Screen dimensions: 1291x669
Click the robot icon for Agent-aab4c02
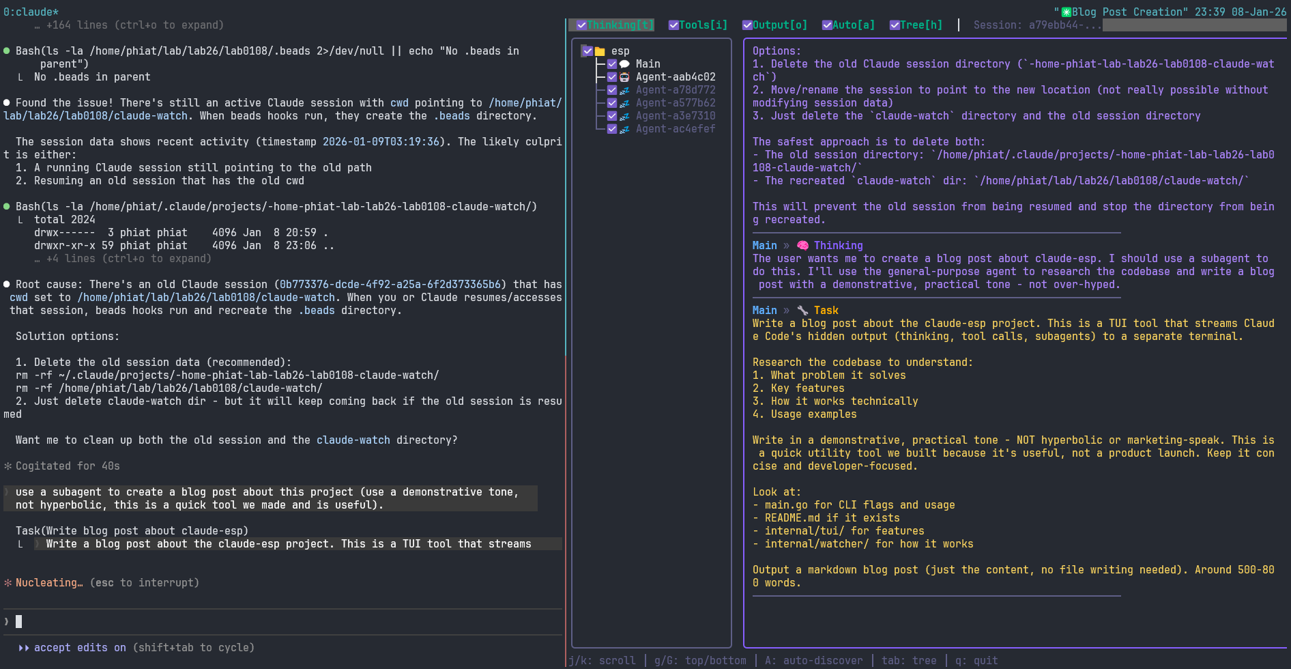click(x=624, y=77)
